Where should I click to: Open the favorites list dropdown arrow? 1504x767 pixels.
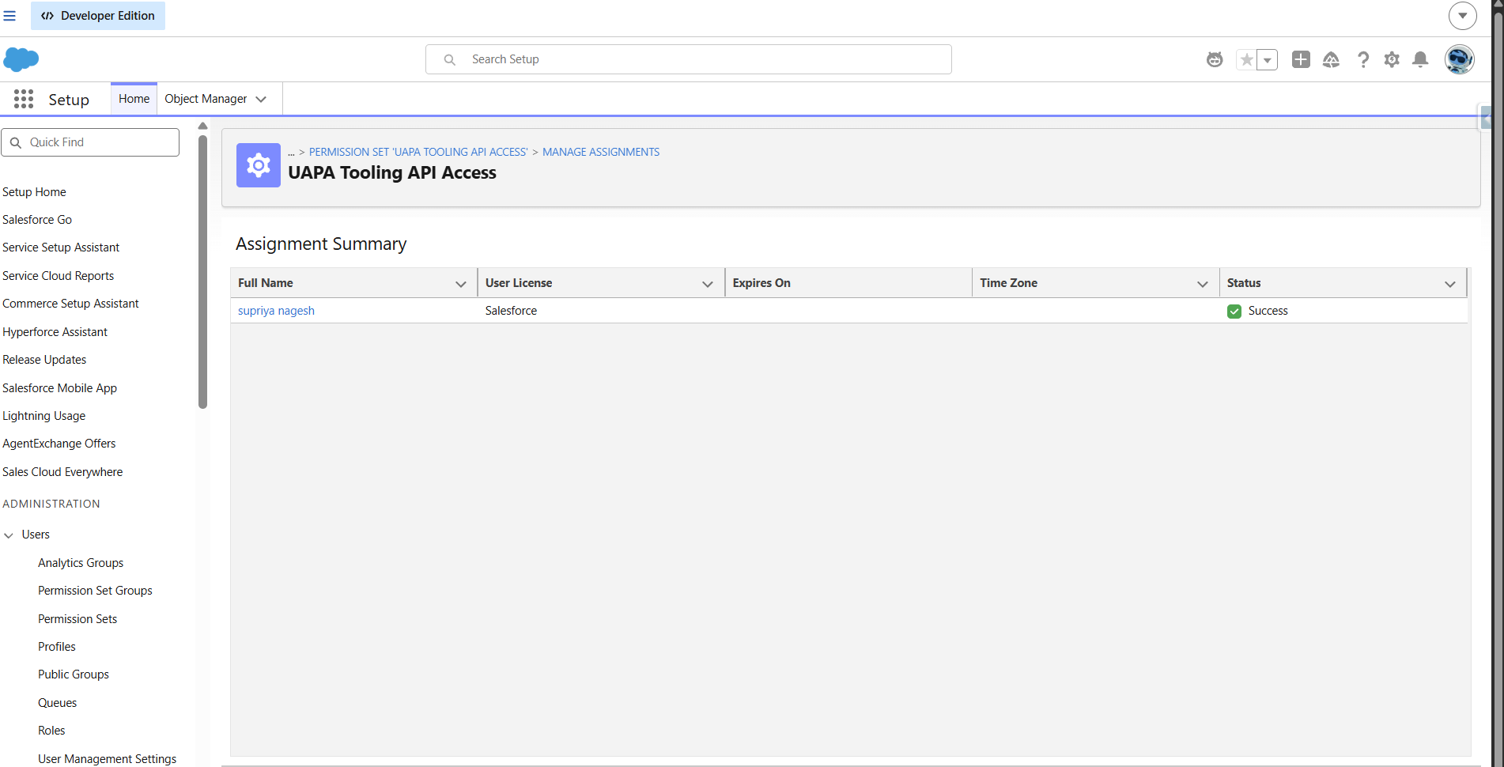pyautogui.click(x=1268, y=59)
